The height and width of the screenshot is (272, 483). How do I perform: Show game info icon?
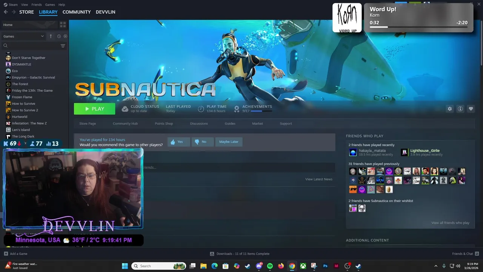tap(460, 109)
